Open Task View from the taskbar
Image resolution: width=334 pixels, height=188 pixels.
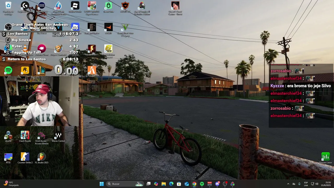(148, 184)
